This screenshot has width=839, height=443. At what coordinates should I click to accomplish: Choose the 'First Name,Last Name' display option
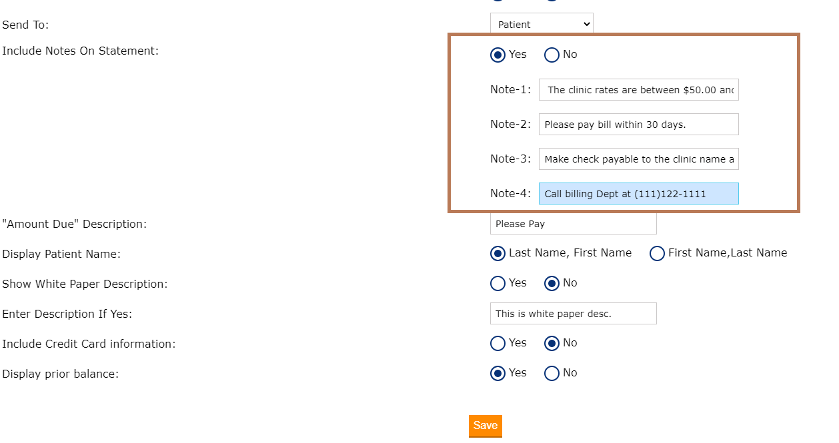(657, 253)
